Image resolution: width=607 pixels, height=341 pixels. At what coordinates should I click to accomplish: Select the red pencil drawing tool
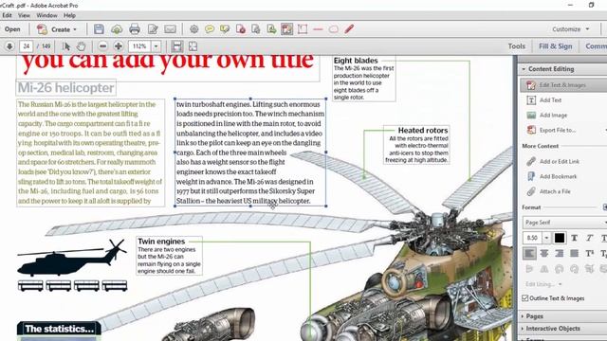(x=349, y=29)
